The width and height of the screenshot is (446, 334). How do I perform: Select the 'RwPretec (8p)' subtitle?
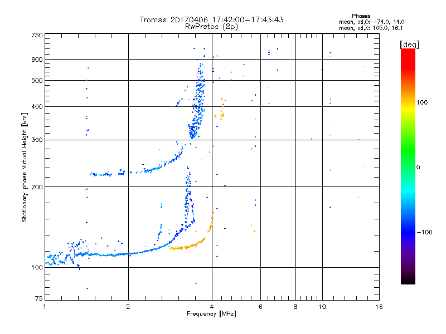[211, 27]
